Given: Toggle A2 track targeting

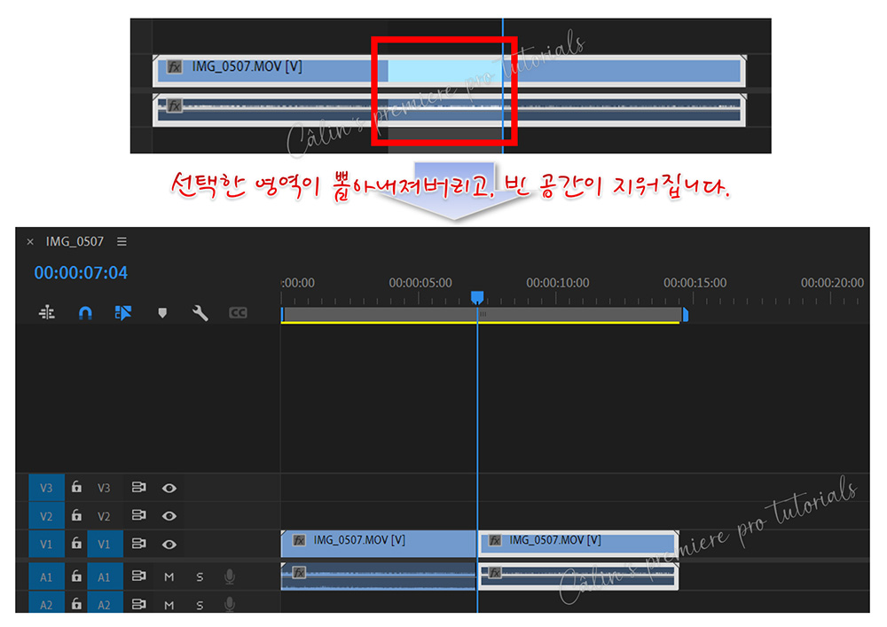Looking at the screenshot, I should (x=104, y=604).
